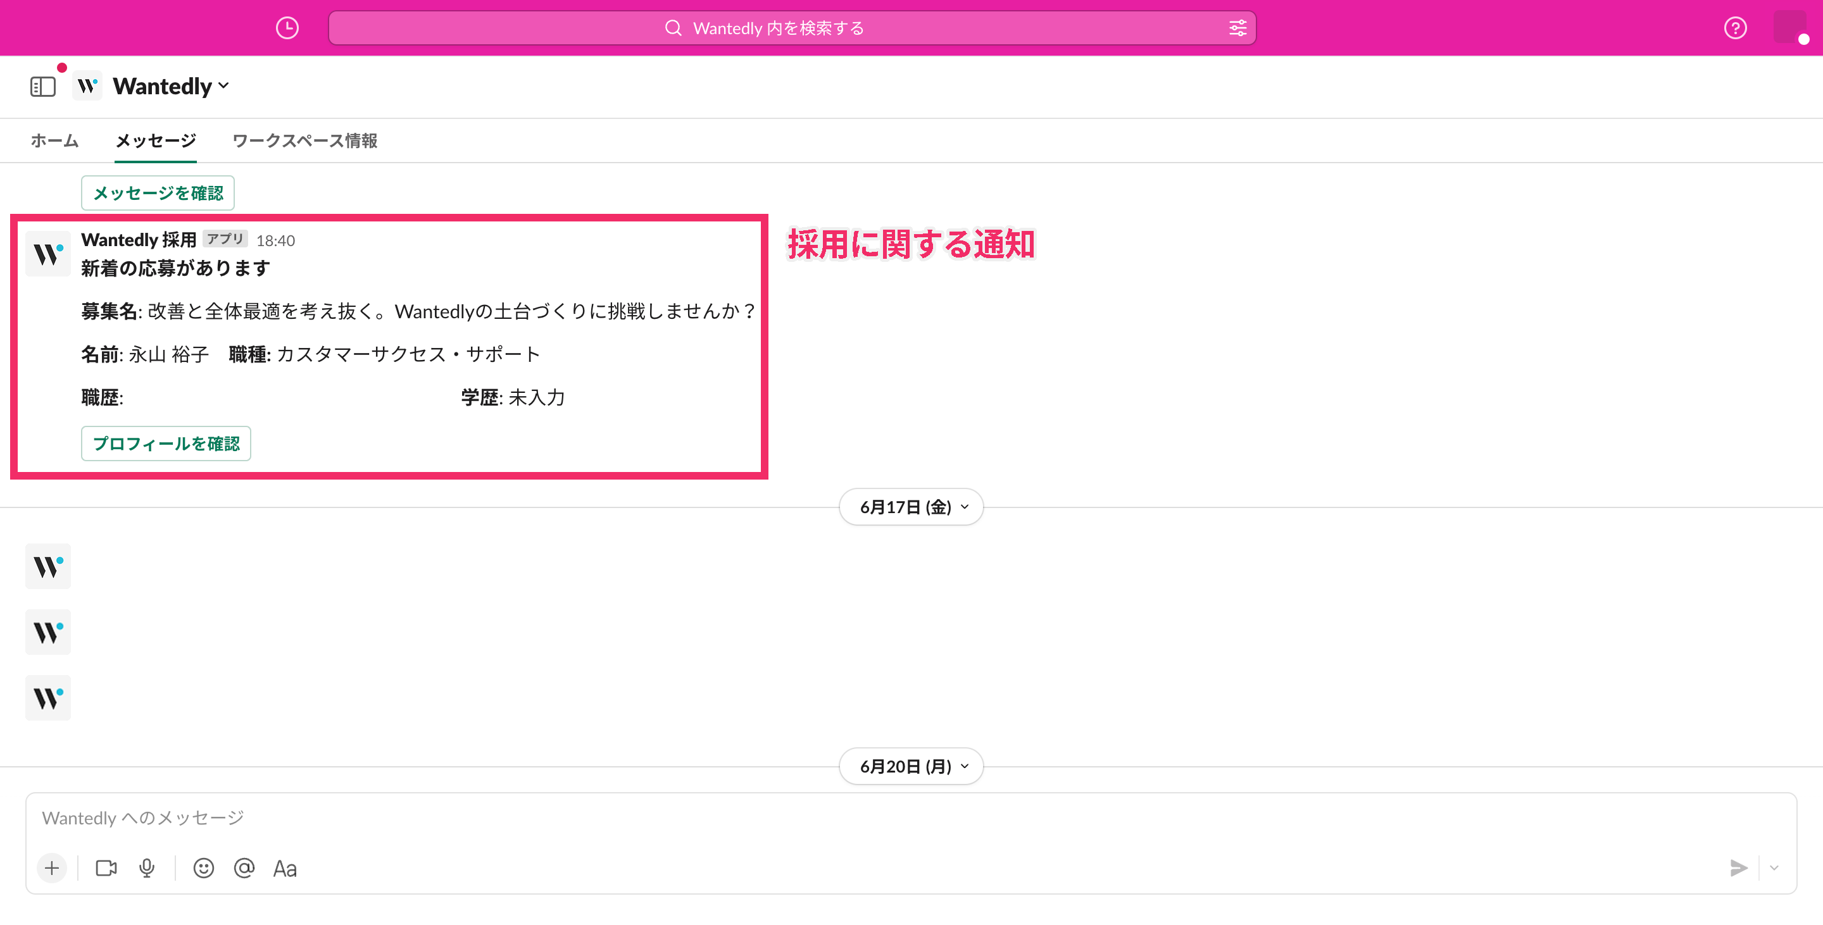Open the history clock icon
1823x925 pixels.
[287, 28]
